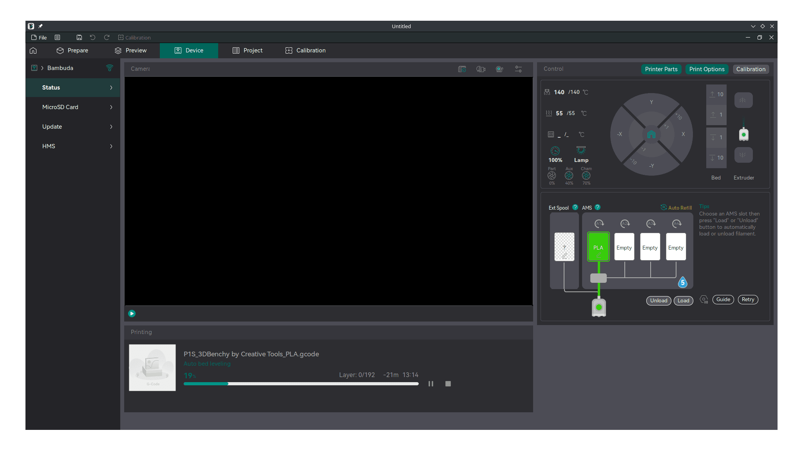
Task: Click the home axes button
Action: (x=651, y=135)
